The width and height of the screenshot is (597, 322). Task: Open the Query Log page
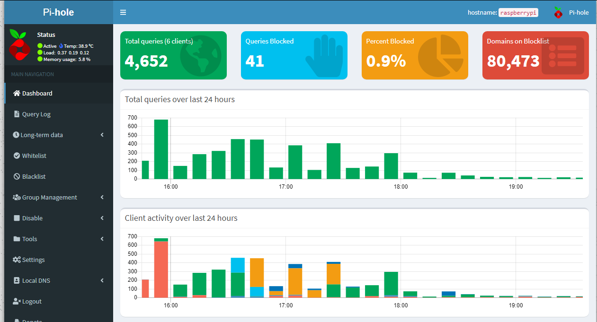(x=59, y=114)
